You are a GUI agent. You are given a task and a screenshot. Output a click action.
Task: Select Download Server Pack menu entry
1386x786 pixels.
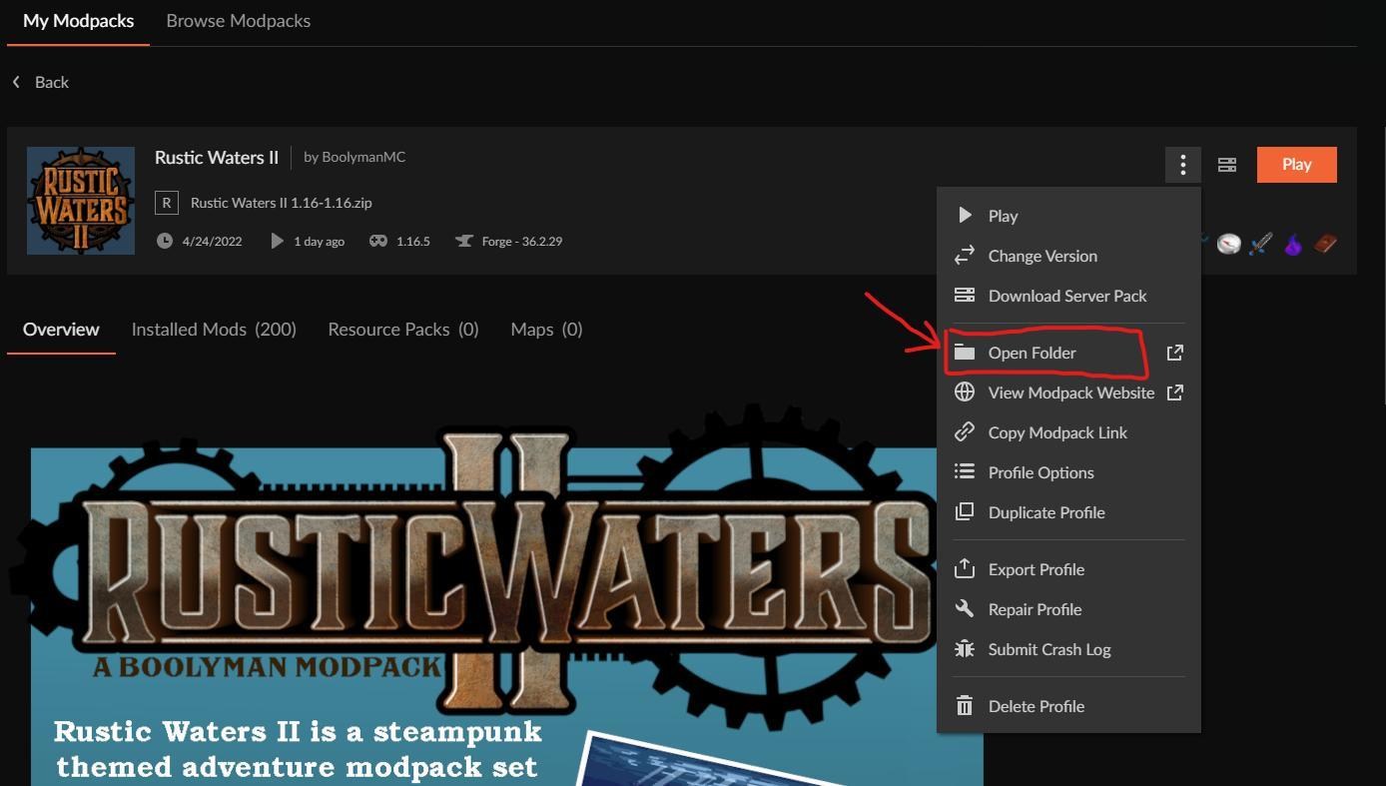point(1066,296)
